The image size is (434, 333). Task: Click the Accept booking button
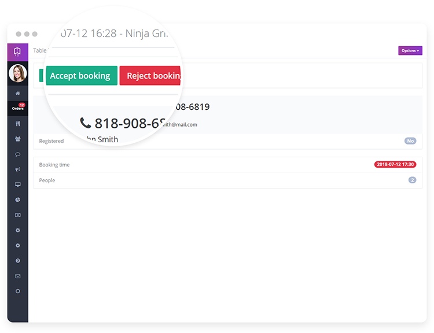point(82,76)
